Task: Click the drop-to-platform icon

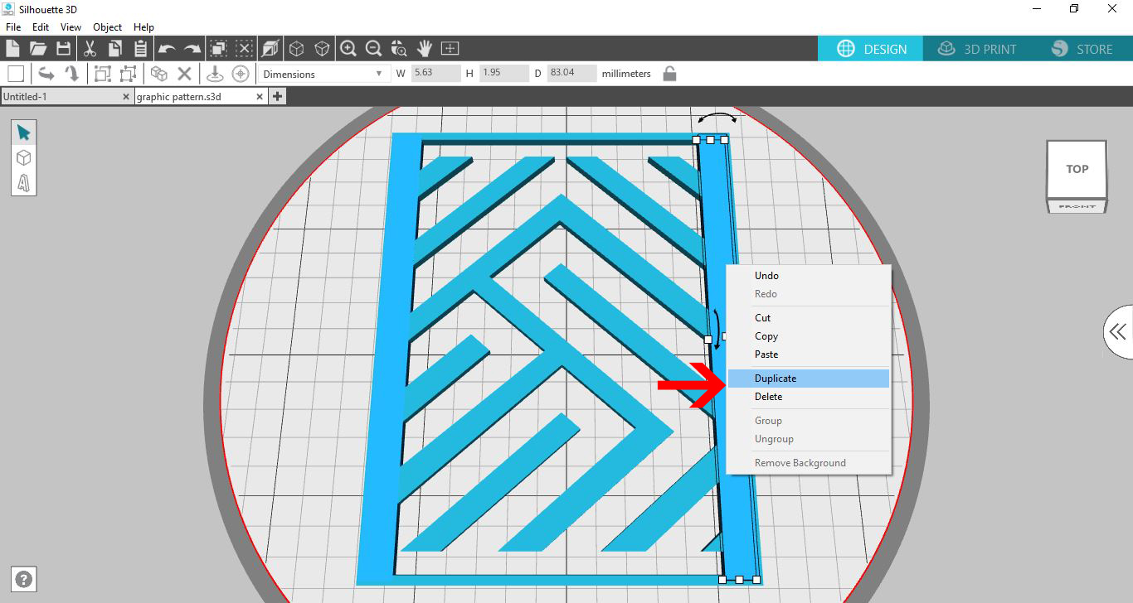Action: point(215,74)
